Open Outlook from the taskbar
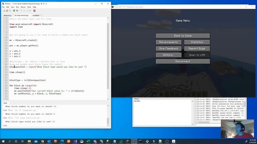The width and height of the screenshot is (257, 144). click(49, 141)
